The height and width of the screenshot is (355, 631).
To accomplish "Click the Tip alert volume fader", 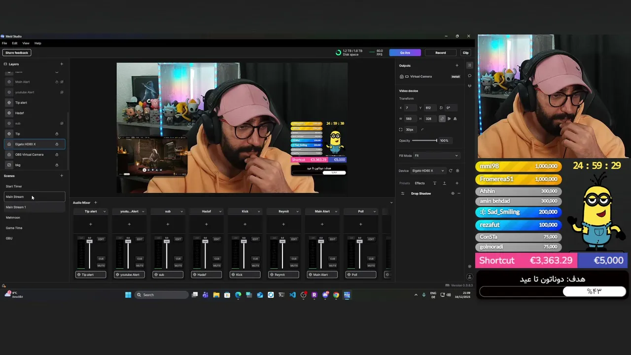I will (x=89, y=241).
